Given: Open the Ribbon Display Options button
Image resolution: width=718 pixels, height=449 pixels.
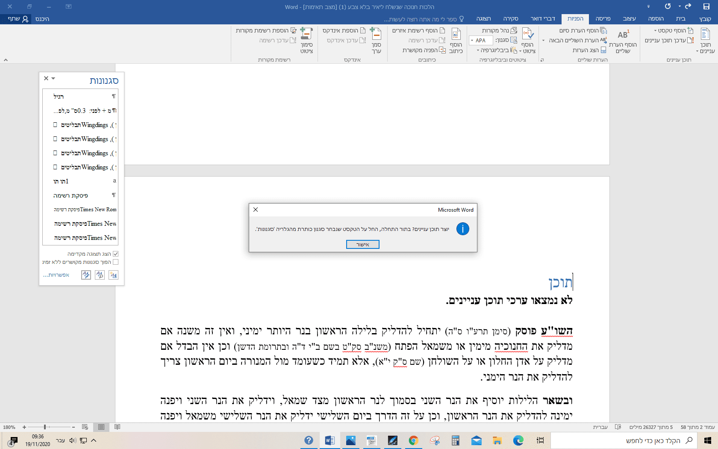Looking at the screenshot, I should [x=68, y=6].
